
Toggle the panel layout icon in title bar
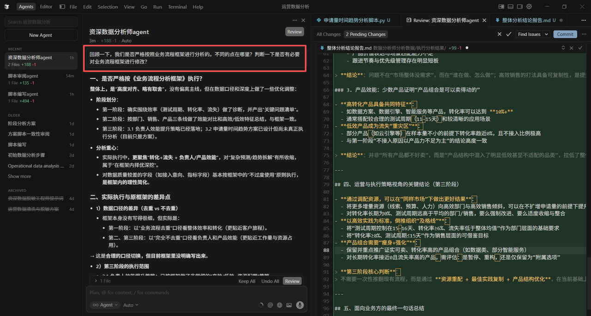510,6
